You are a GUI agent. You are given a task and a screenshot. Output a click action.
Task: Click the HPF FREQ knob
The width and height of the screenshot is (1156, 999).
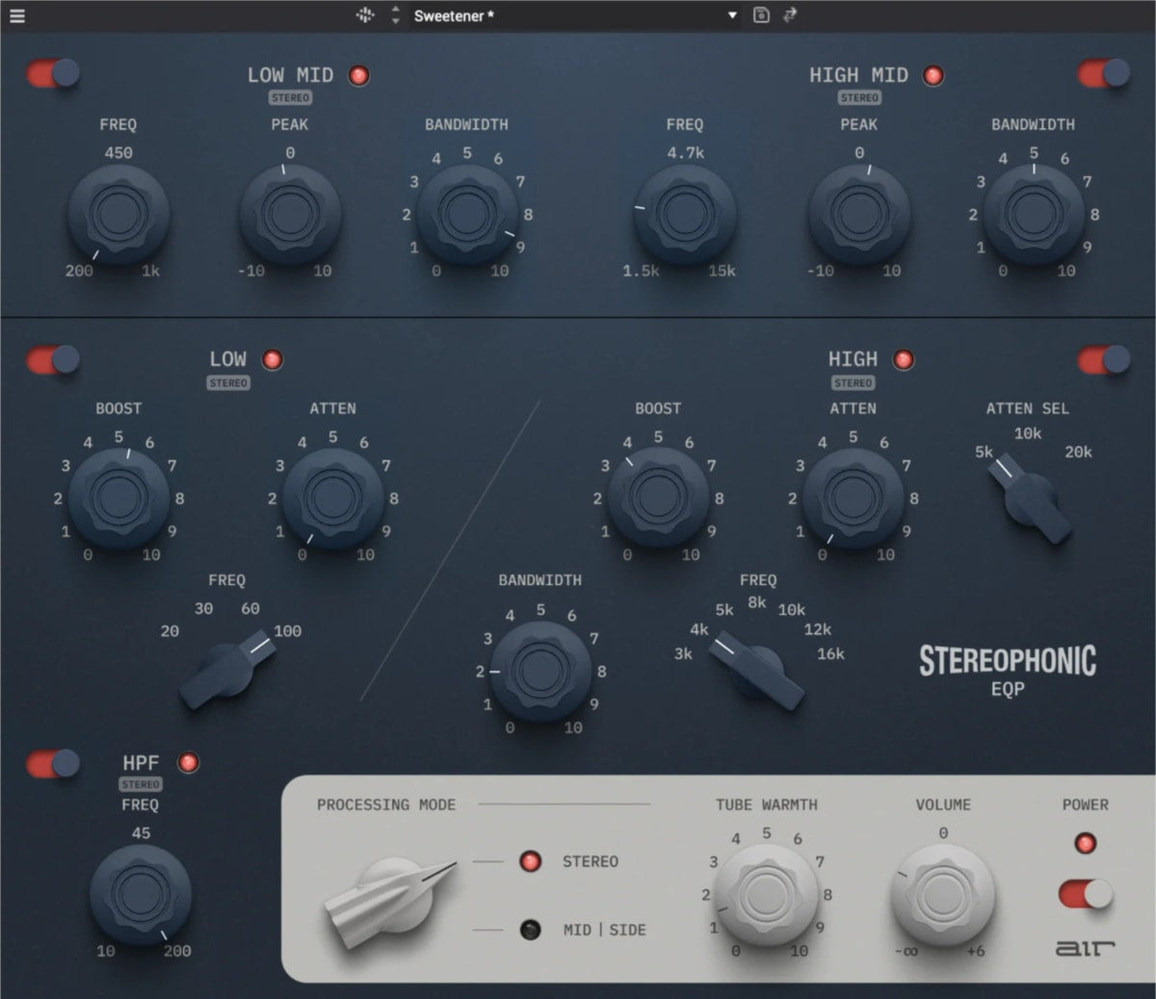pyautogui.click(x=141, y=894)
